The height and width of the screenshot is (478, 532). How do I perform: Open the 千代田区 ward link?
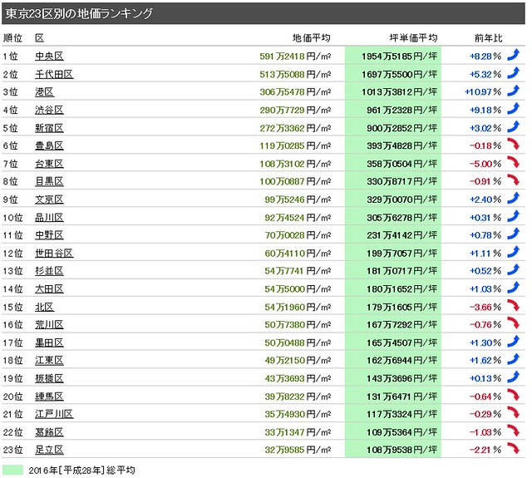tap(54, 74)
